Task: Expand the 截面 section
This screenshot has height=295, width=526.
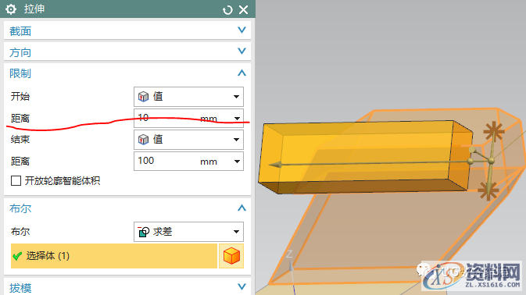Action: pyautogui.click(x=242, y=30)
